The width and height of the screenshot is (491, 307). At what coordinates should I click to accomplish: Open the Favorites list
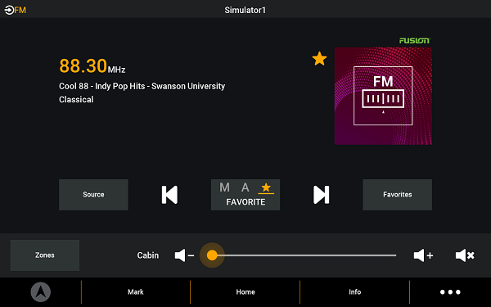coord(397,195)
